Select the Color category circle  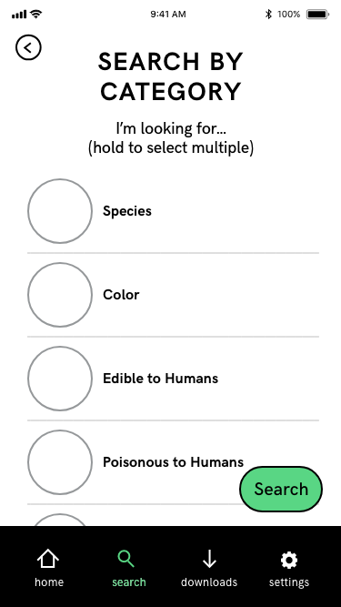point(60,295)
